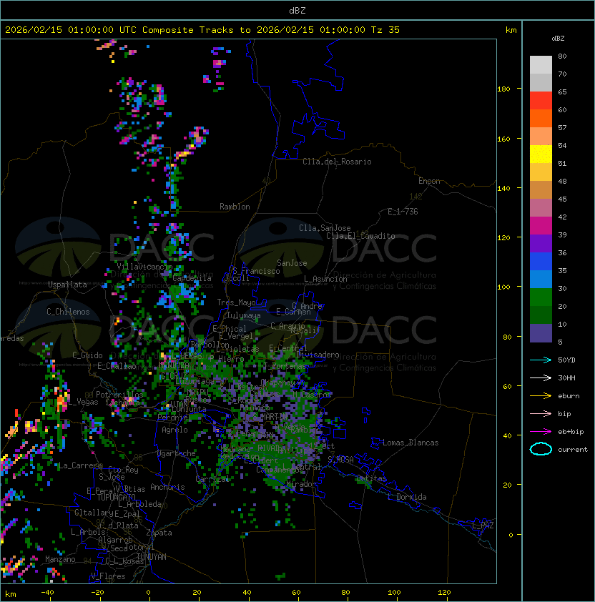Click the '30HM' legend label

(566, 378)
